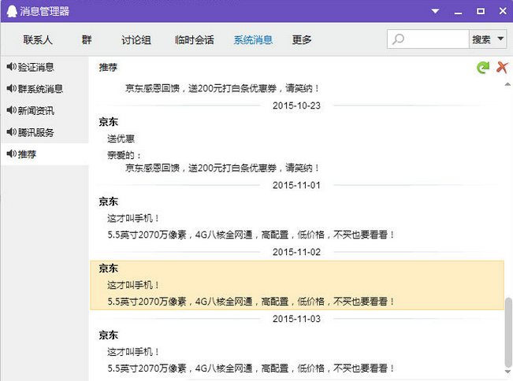Screen dimensions: 513x381
Task: Click the vertical scrollbar thumb
Action: [x=507, y=332]
